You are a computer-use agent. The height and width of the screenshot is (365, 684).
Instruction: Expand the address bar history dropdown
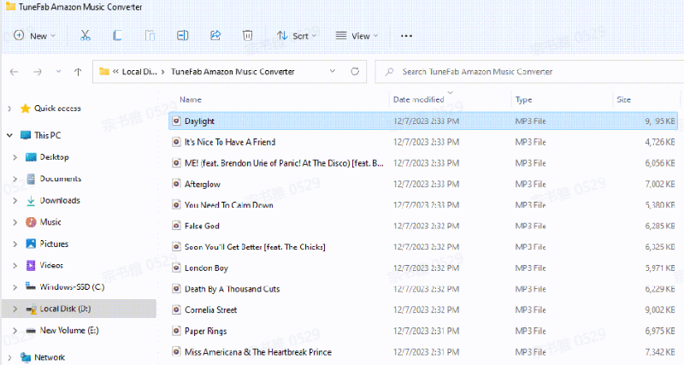[333, 71]
